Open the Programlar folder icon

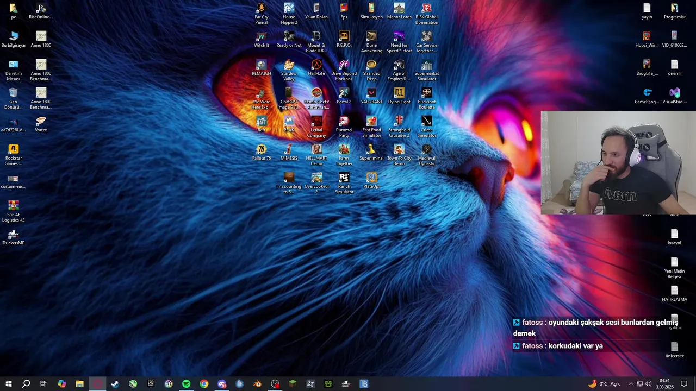click(674, 11)
